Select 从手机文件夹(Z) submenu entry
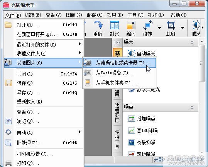The width and height of the screenshot is (208, 167). point(119,83)
